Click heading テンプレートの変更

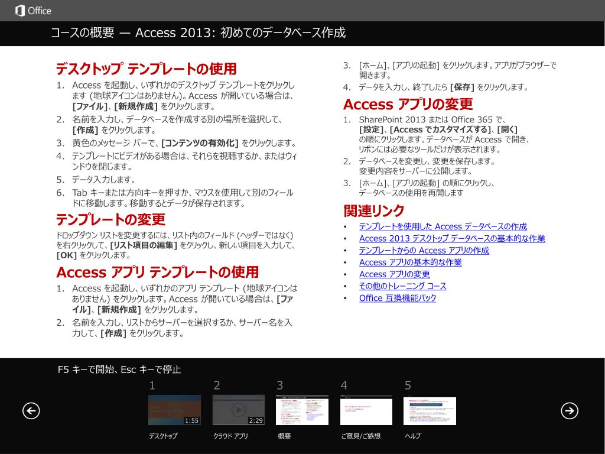pyautogui.click(x=110, y=220)
